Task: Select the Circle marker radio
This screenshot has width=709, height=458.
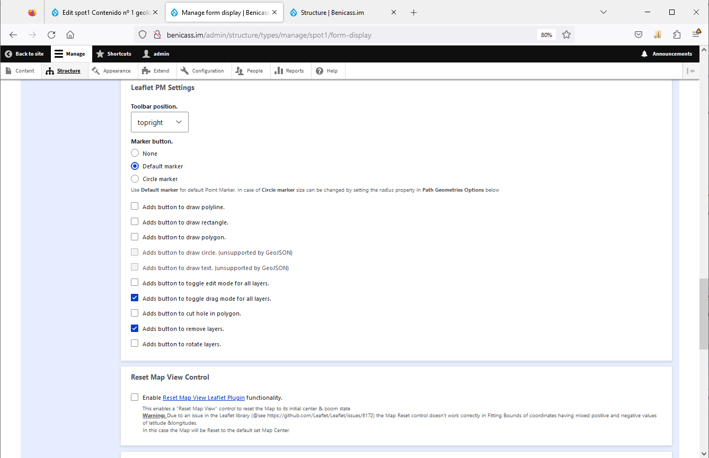Action: [135, 179]
